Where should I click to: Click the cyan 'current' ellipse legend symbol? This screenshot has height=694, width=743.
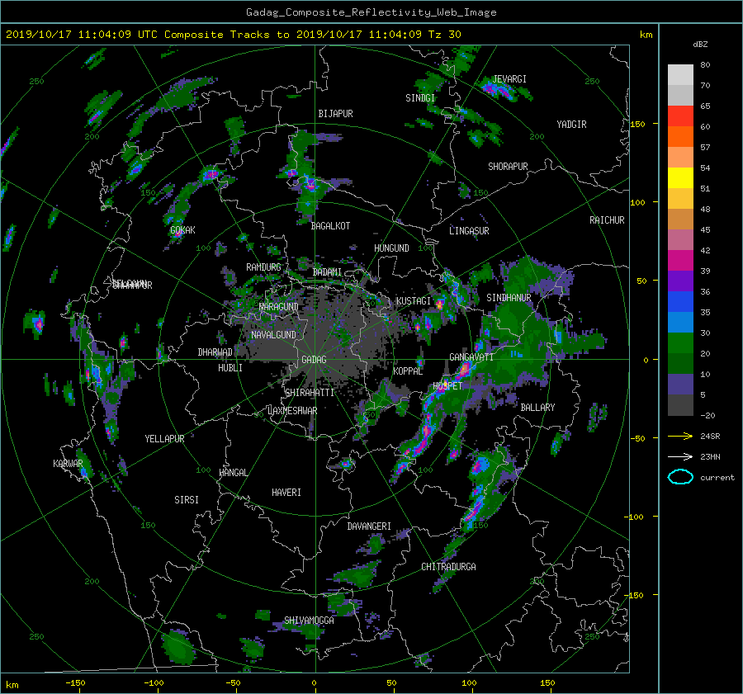680,477
